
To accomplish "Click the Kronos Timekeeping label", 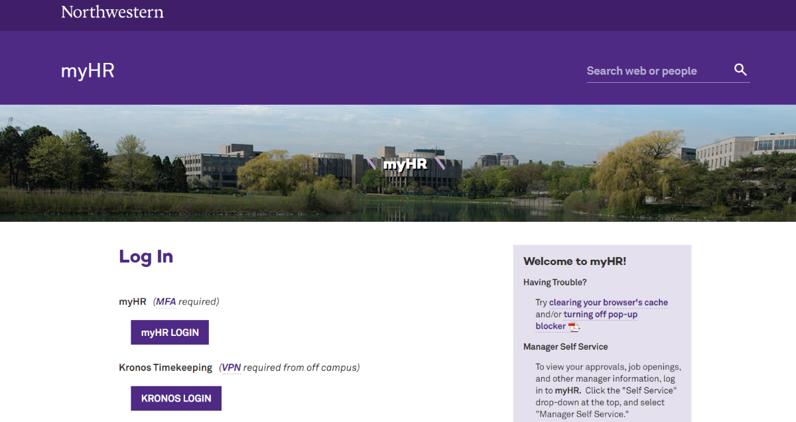I will pos(166,367).
